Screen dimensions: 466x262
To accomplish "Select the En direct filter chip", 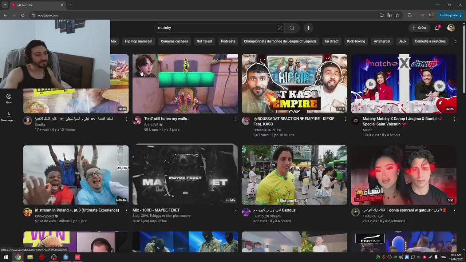I will click(x=332, y=41).
